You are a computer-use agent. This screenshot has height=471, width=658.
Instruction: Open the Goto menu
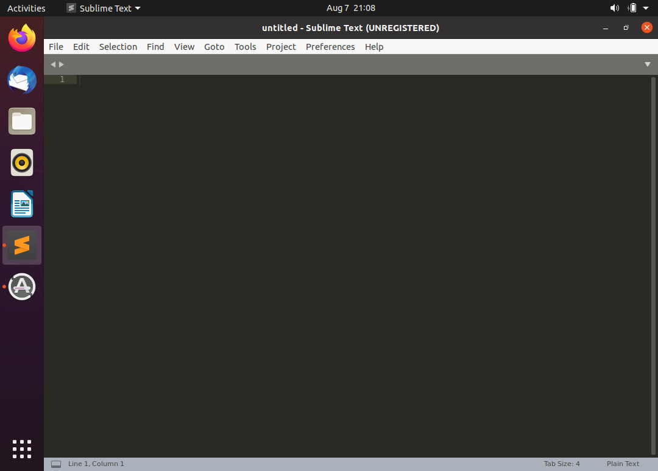click(214, 46)
